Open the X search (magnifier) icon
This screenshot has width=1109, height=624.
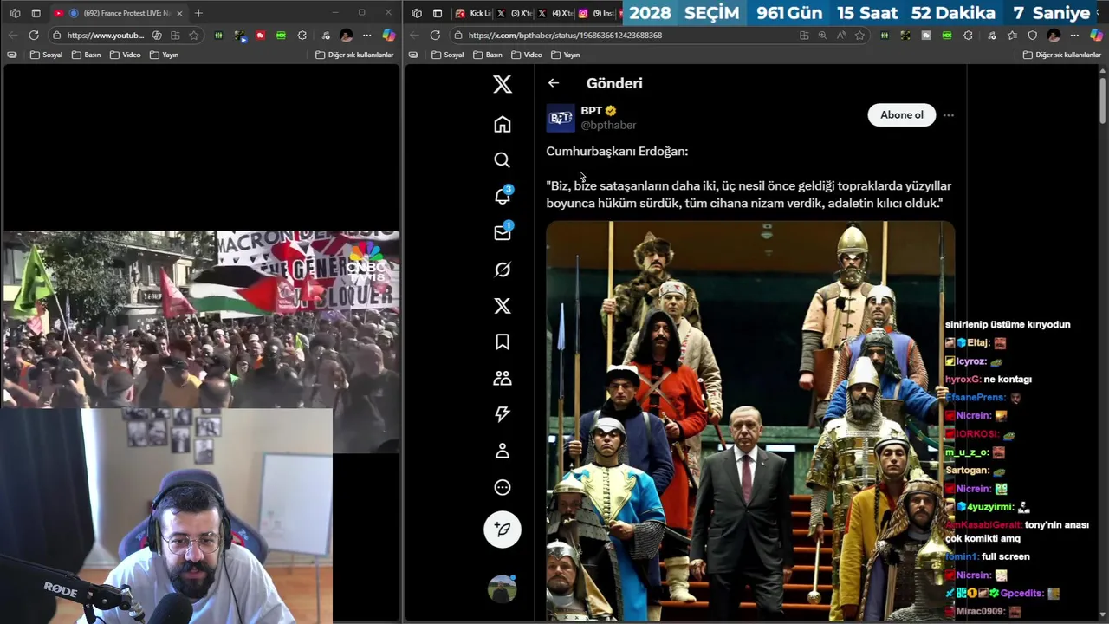tap(503, 160)
